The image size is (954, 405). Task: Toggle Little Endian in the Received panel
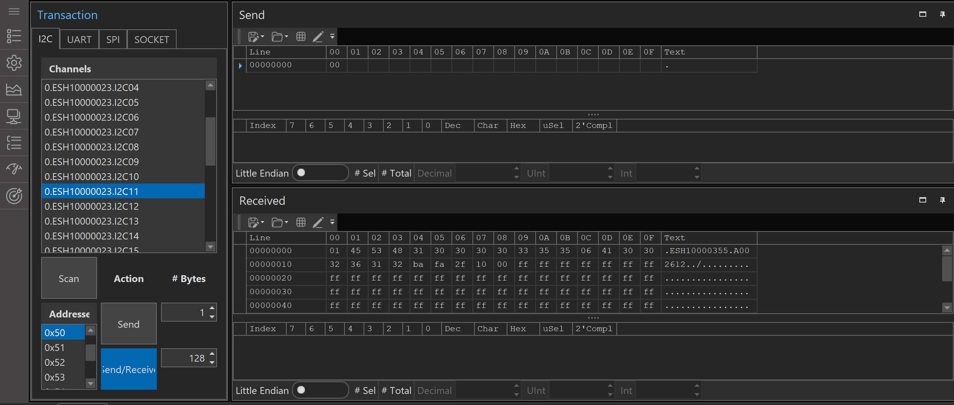[320, 390]
